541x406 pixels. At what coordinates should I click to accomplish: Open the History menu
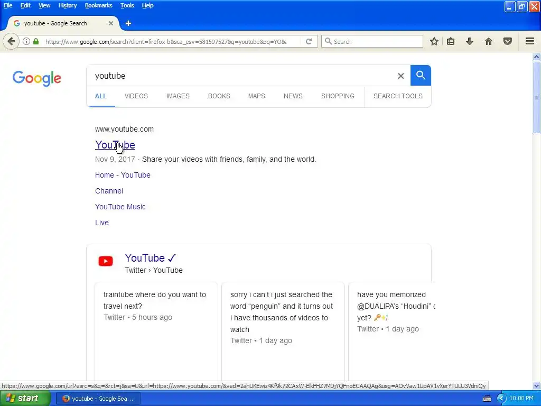click(67, 5)
